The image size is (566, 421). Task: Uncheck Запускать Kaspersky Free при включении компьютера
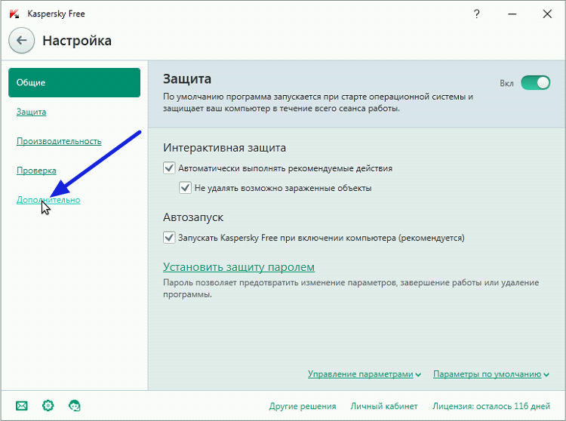(x=169, y=238)
